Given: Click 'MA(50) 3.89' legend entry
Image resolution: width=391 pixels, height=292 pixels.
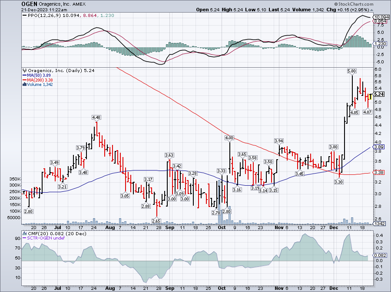Looking at the screenshot, I should [39, 75].
